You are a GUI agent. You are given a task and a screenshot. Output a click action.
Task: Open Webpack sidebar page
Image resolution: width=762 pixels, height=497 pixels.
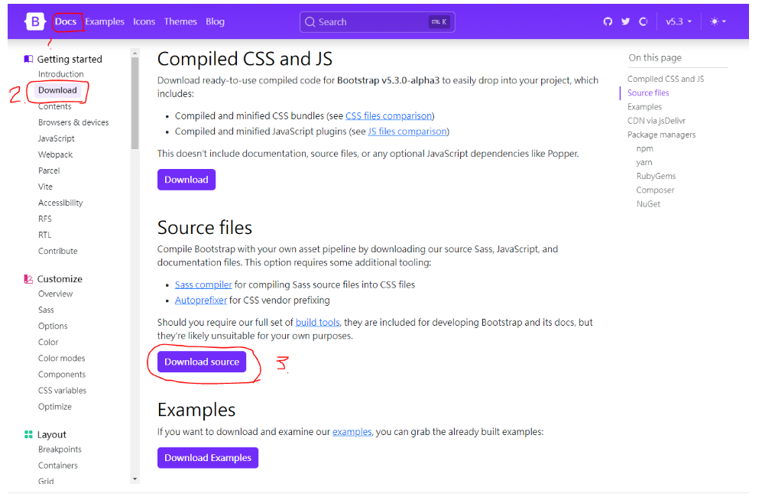(55, 154)
